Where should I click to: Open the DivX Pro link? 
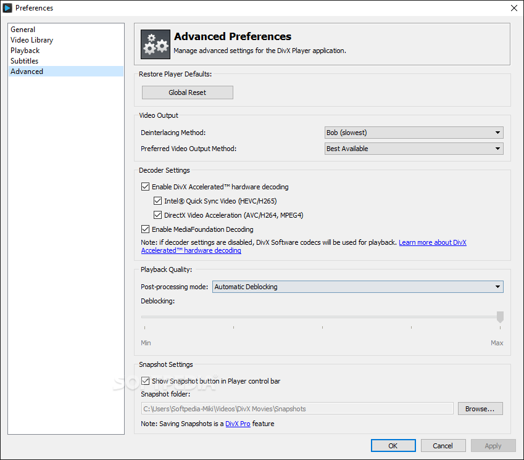(238, 424)
